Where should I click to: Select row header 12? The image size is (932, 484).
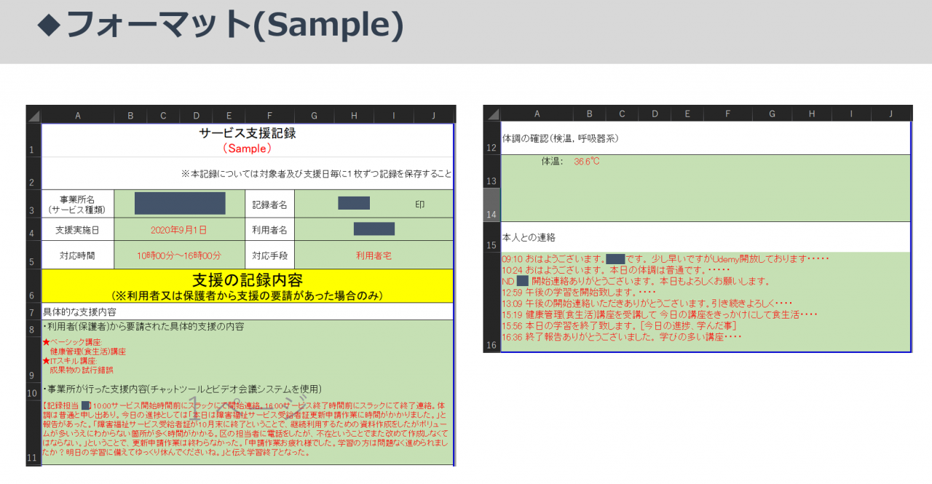click(x=491, y=138)
